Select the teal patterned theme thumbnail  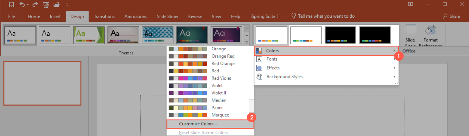[x=158, y=35]
